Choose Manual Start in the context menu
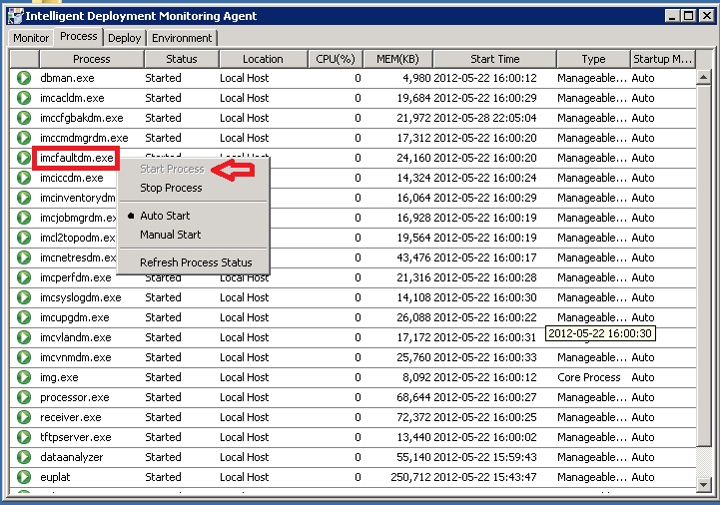 (170, 235)
